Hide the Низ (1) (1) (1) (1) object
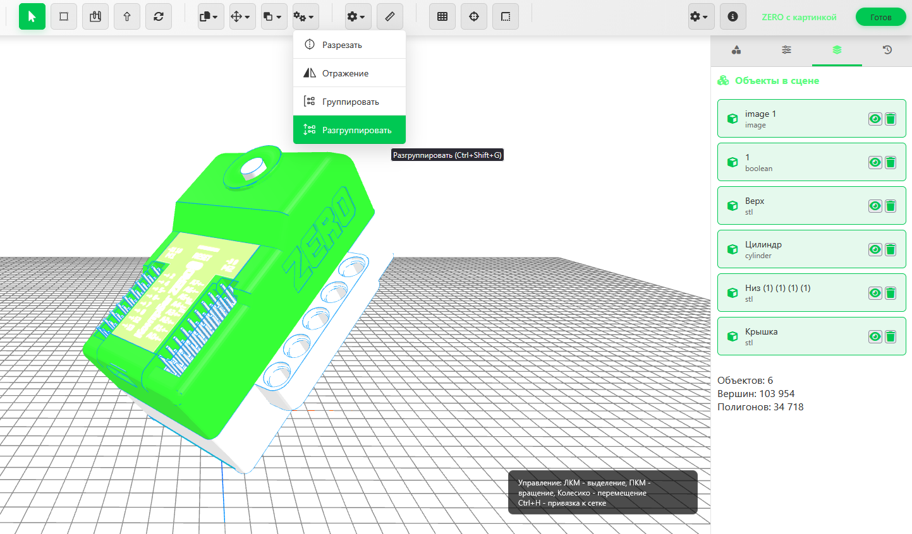Image resolution: width=912 pixels, height=534 pixels. (875, 293)
